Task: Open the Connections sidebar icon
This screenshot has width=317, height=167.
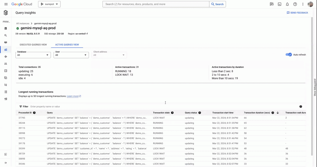Action: 6,57
